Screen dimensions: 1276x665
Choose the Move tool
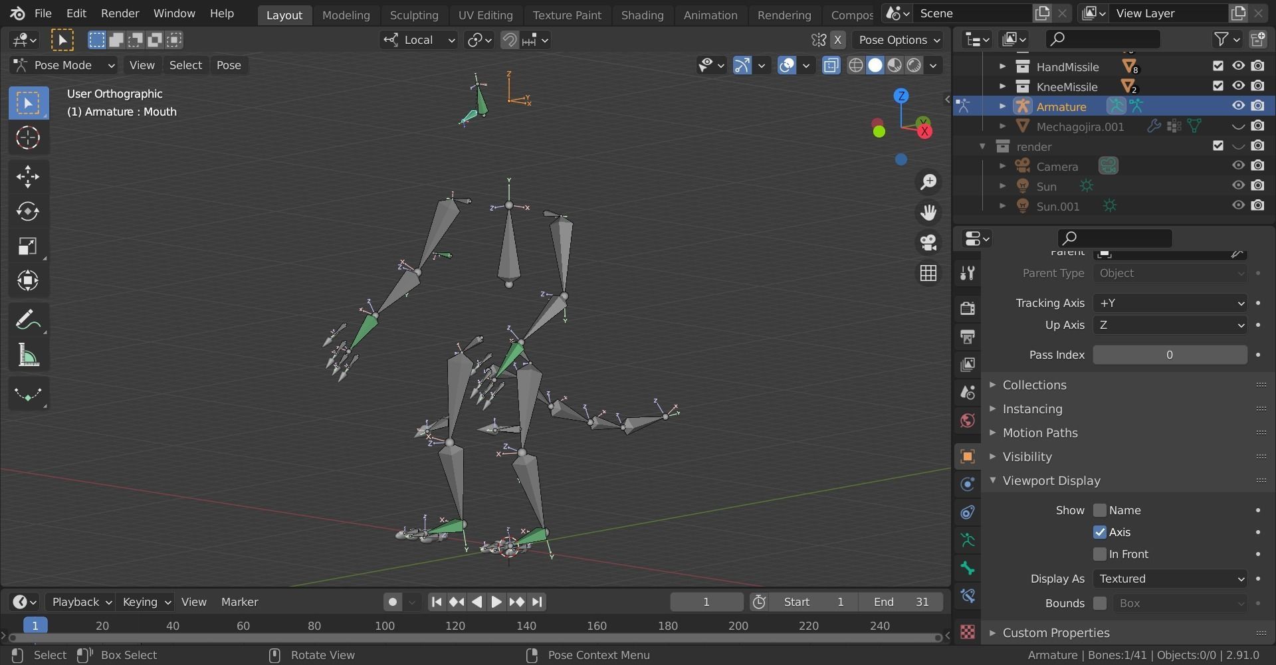pos(28,176)
